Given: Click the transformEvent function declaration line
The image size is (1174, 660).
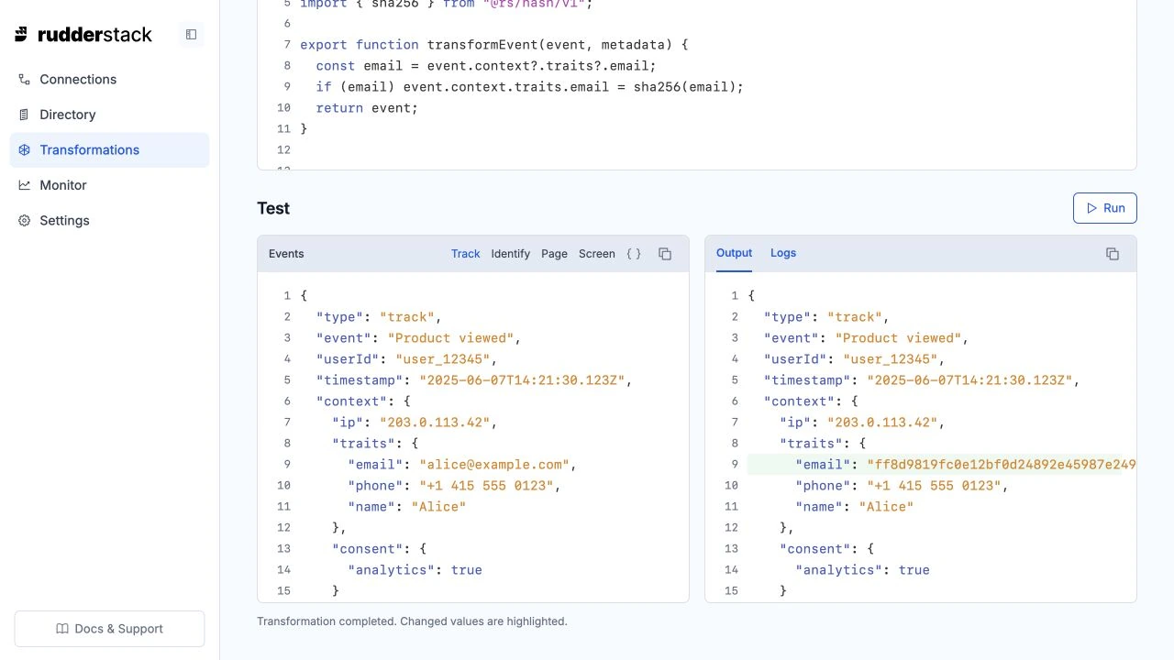Looking at the screenshot, I should [x=493, y=45].
